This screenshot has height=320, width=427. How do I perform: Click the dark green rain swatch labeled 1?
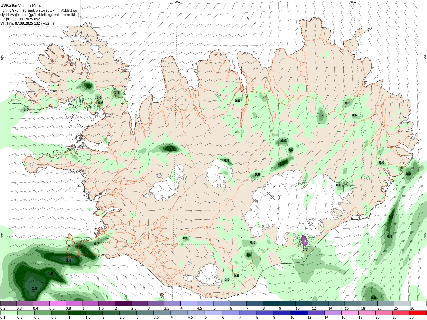pos(77,313)
